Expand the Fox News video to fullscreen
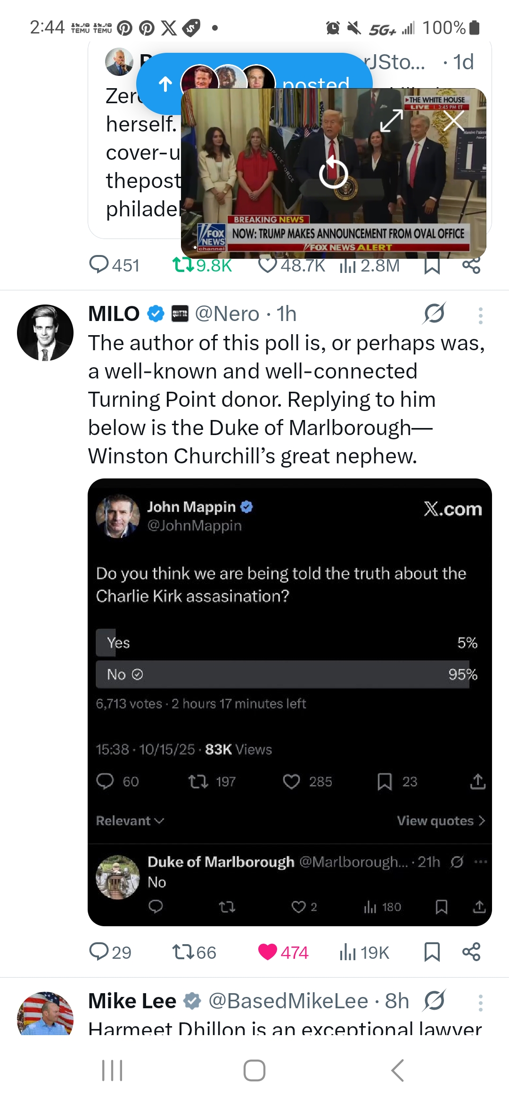 click(x=392, y=121)
